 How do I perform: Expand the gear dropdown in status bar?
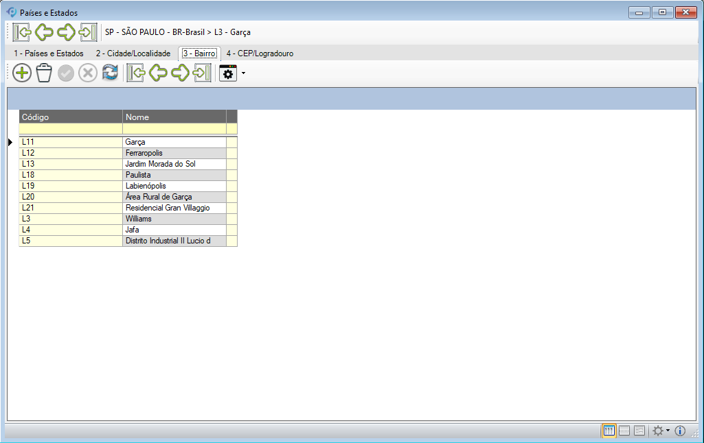click(x=661, y=431)
